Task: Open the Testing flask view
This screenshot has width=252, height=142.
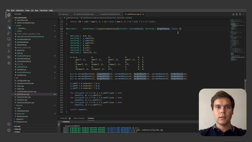Action: (9, 51)
